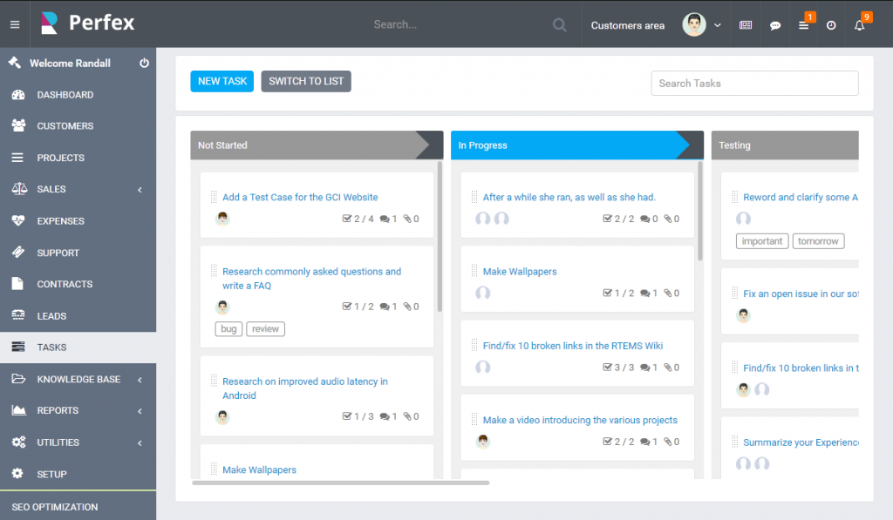The width and height of the screenshot is (893, 520).
Task: Open the news panel icon beside chat
Action: click(x=746, y=24)
